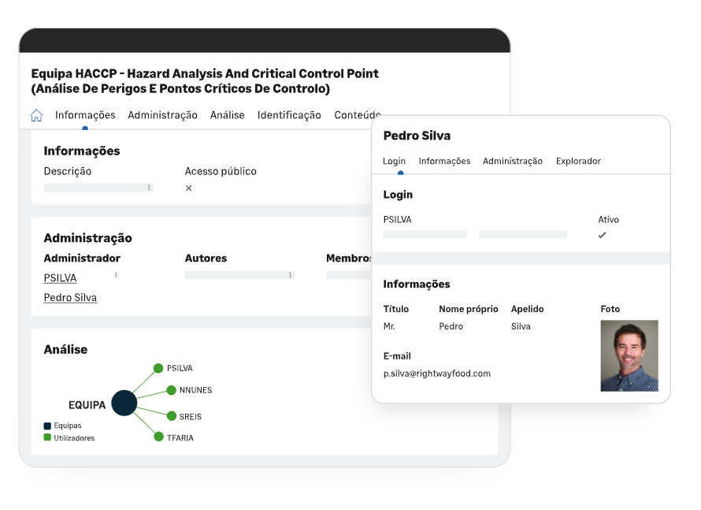Click the large EQUIPA graph node
The width and height of the screenshot is (701, 510).
tap(124, 403)
